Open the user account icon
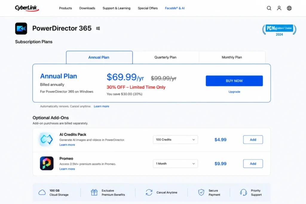306x204 pixels. (279, 8)
